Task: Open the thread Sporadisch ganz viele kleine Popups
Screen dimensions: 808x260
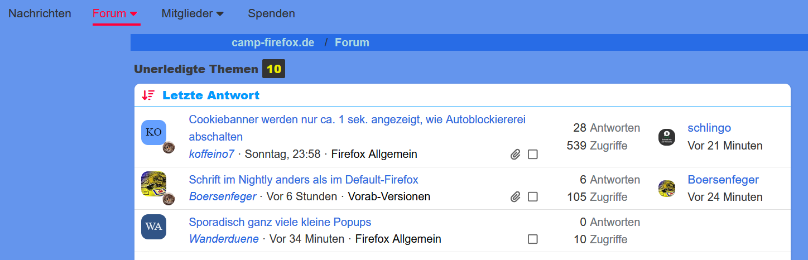Action: [x=280, y=222]
